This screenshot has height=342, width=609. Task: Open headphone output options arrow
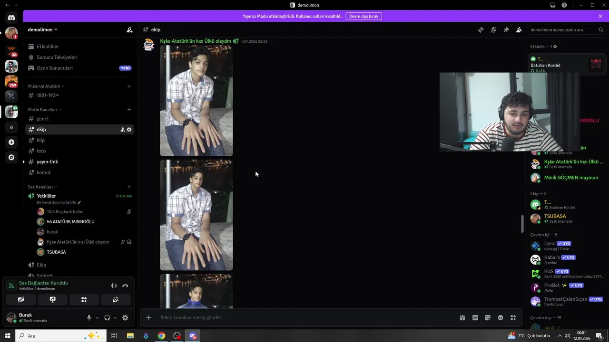click(115, 318)
